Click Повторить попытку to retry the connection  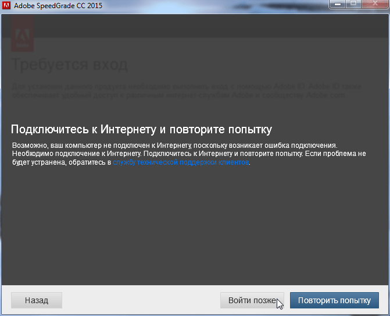pos(334,300)
